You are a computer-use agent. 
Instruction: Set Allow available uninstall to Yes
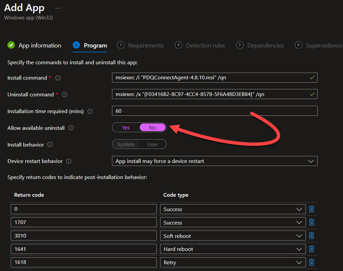[x=126, y=128]
